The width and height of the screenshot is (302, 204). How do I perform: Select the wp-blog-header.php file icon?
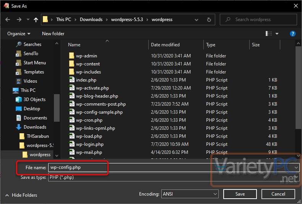click(71, 96)
